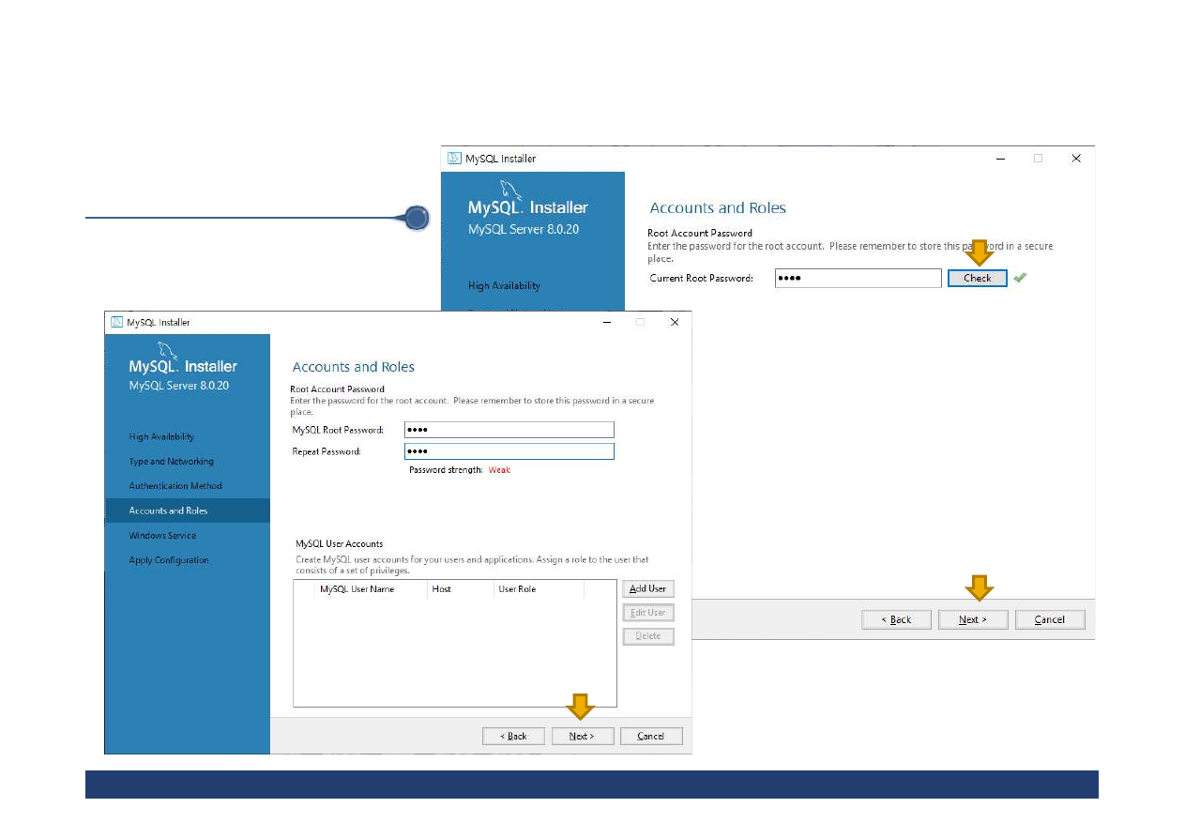
Task: Click the green checkmark beside the Check button
Action: pyautogui.click(x=1020, y=278)
